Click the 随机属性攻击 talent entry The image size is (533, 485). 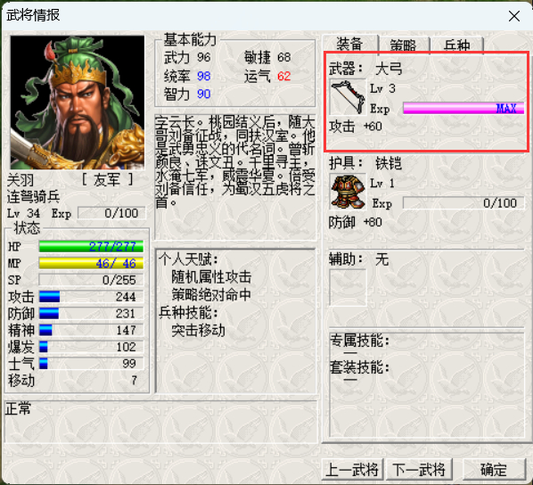[211, 277]
